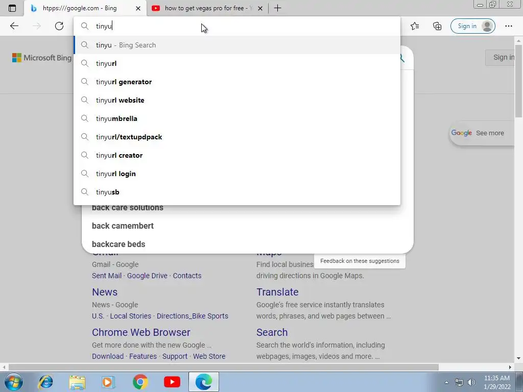Click the vertical scrollbar thumb

[x=519, y=81]
